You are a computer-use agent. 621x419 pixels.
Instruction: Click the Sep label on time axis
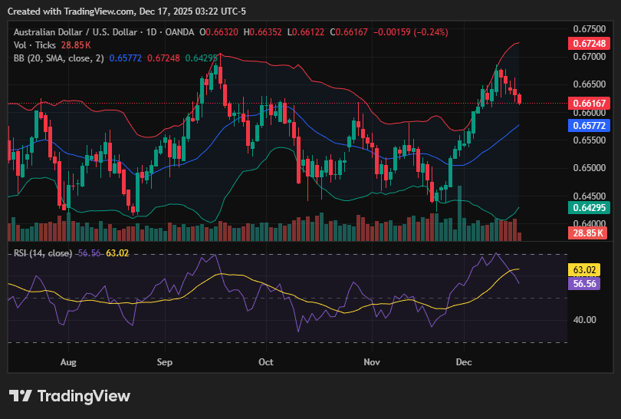pyautogui.click(x=165, y=361)
